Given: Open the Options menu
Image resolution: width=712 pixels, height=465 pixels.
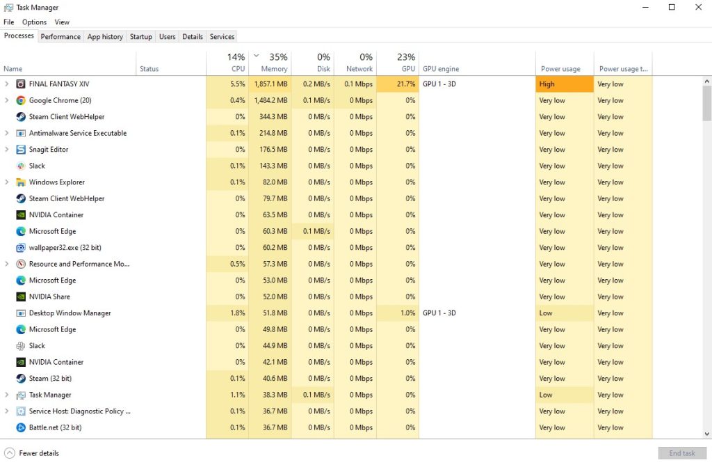Looking at the screenshot, I should (35, 22).
